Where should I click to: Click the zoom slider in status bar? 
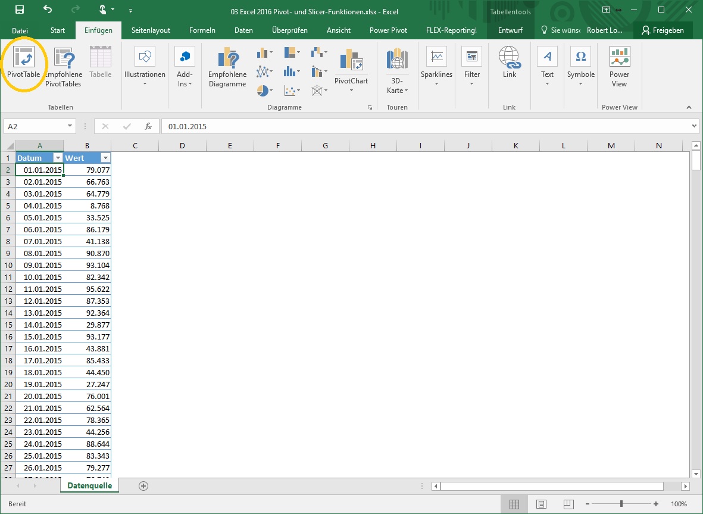[621, 504]
